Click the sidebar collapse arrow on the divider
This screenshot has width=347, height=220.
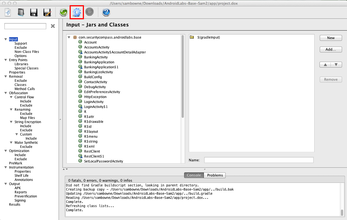pos(61,119)
